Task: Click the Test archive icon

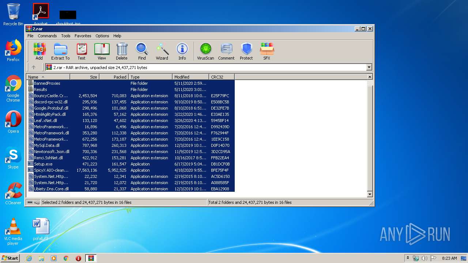Action: click(82, 51)
